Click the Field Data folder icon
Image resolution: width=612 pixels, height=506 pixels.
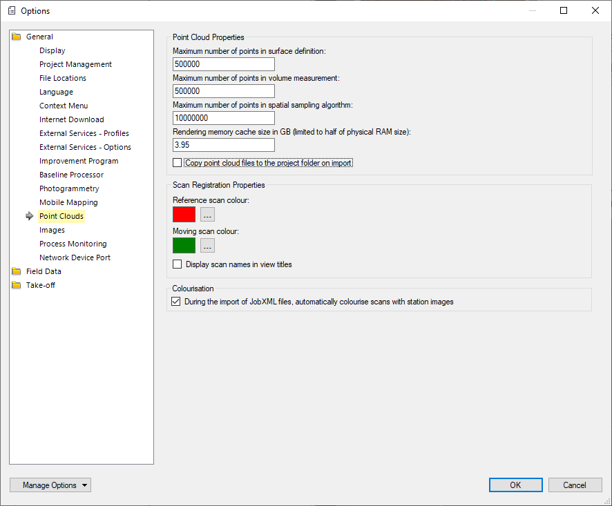pos(17,272)
